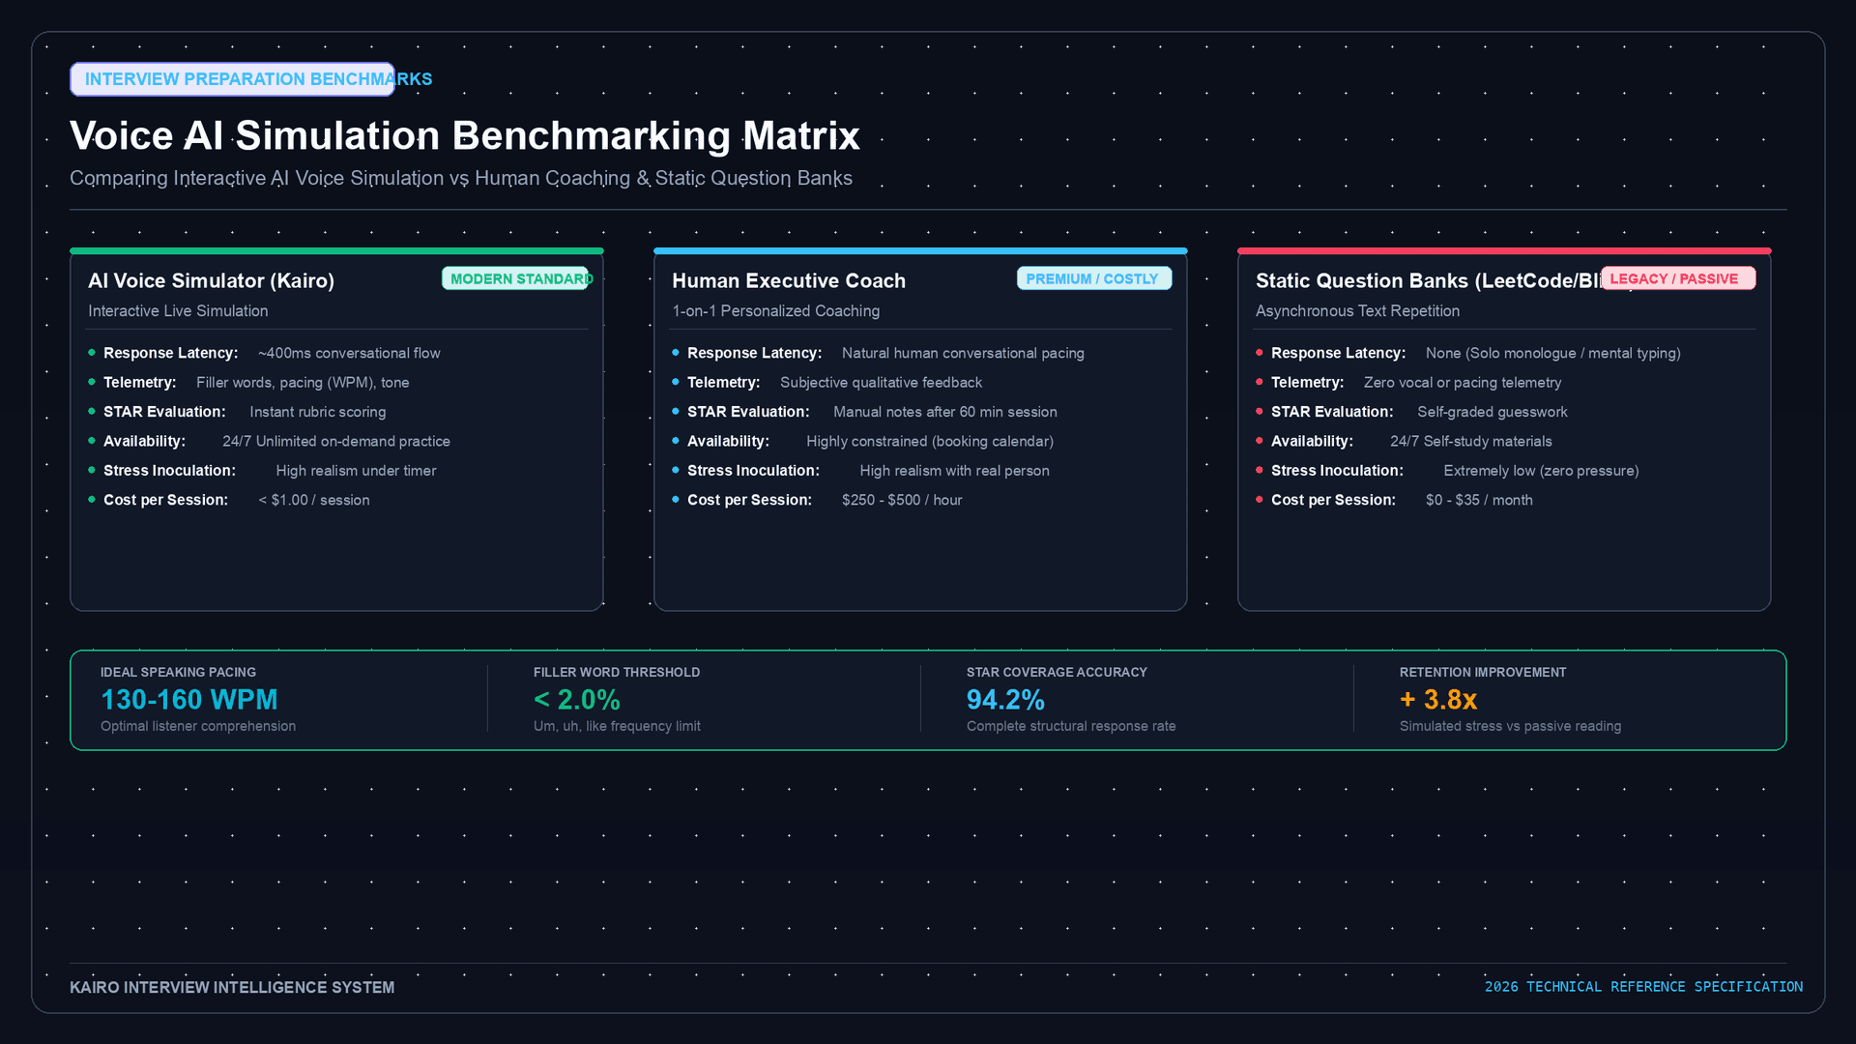Click Subjective qualitative feedback
Image resolution: width=1856 pixels, height=1044 pixels.
click(x=881, y=383)
